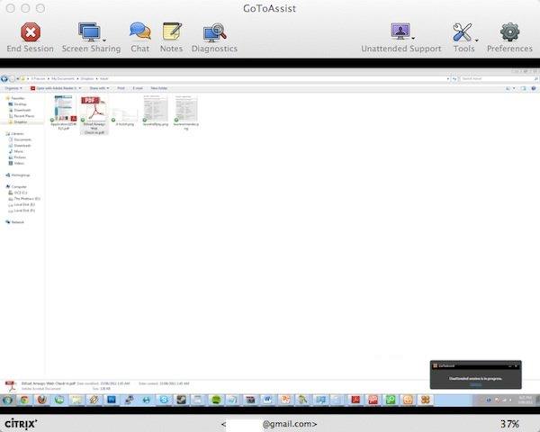This screenshot has height=432, width=540.
Task: Expand the Tools dropdown arrow
Action: [477, 40]
